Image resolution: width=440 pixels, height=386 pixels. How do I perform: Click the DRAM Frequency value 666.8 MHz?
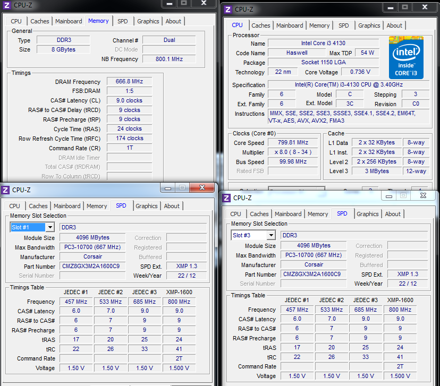coord(129,81)
